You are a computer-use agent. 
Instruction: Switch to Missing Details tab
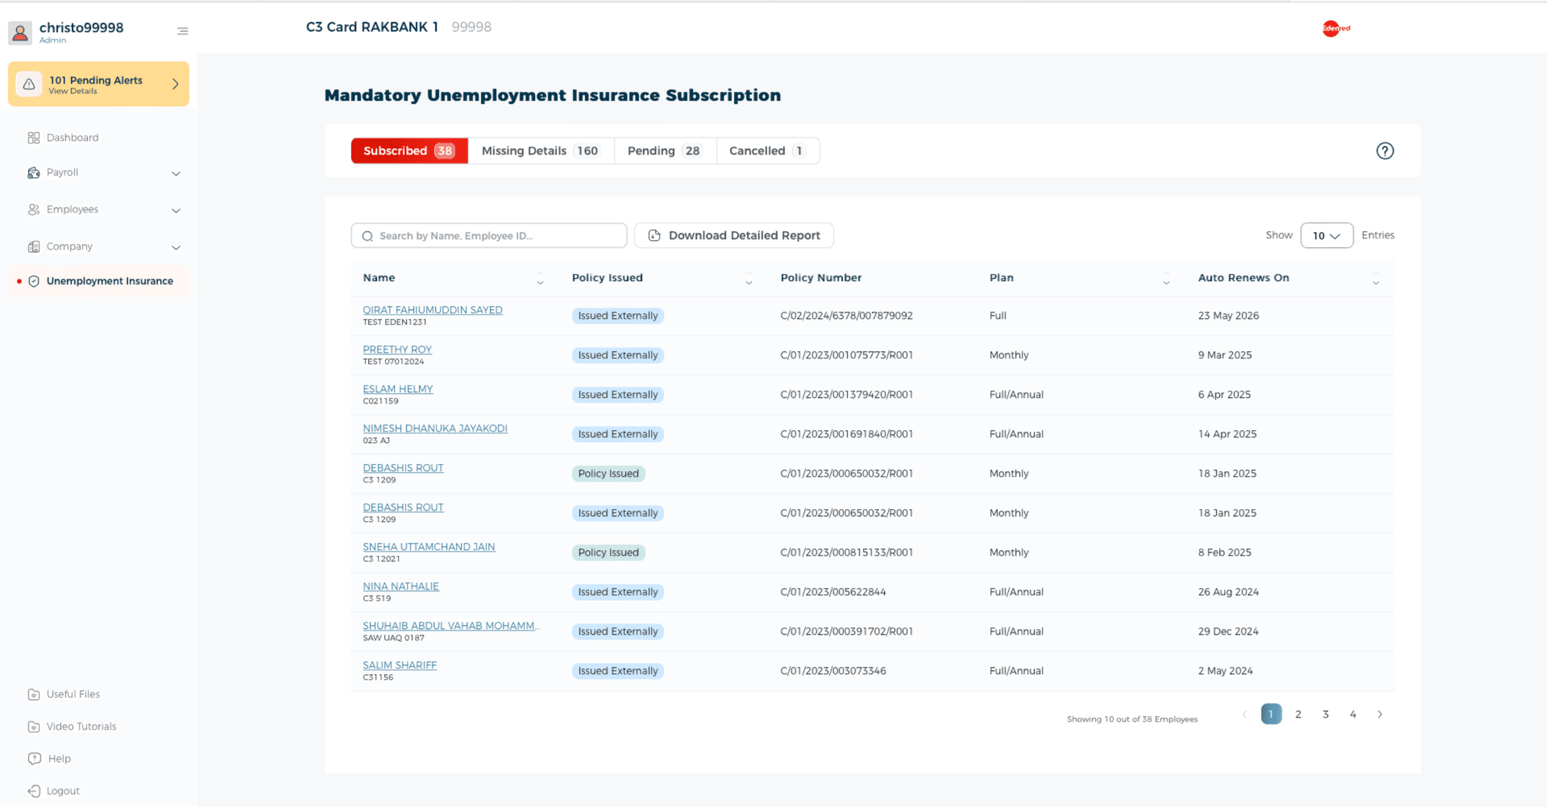(x=541, y=151)
